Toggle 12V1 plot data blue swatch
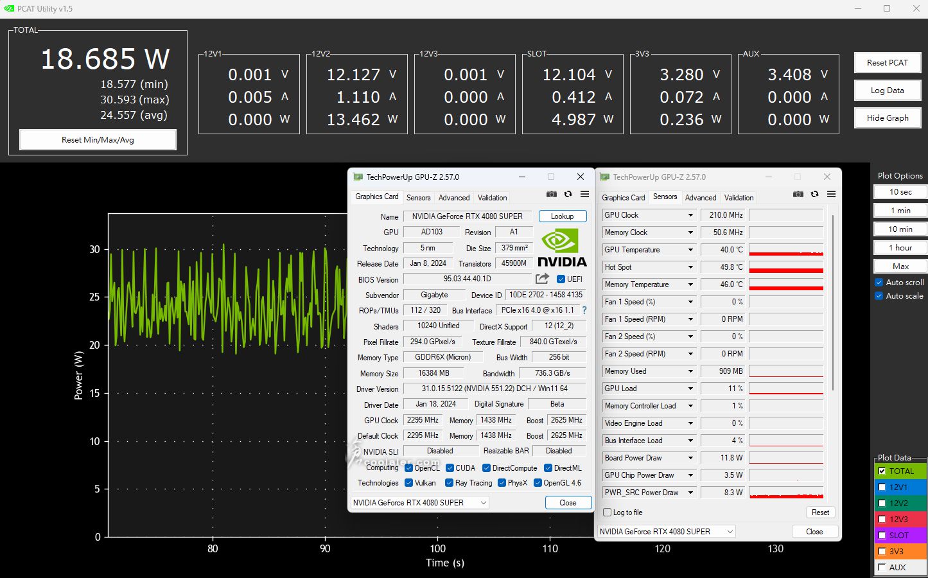This screenshot has height=578, width=928. [x=900, y=487]
